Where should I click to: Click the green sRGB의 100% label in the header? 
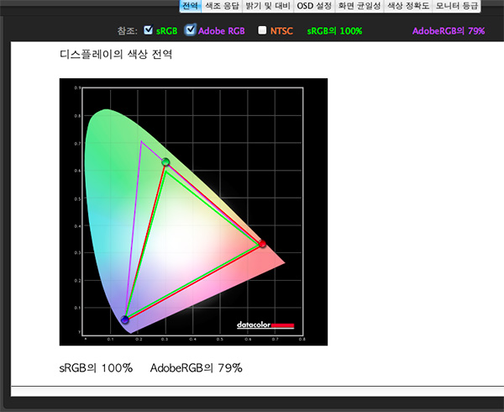pos(333,31)
